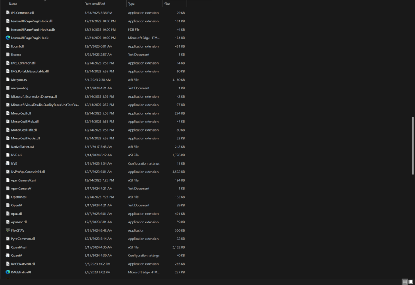Click the file icon for LMS.Common.dll
The width and height of the screenshot is (415, 285).
click(7, 63)
